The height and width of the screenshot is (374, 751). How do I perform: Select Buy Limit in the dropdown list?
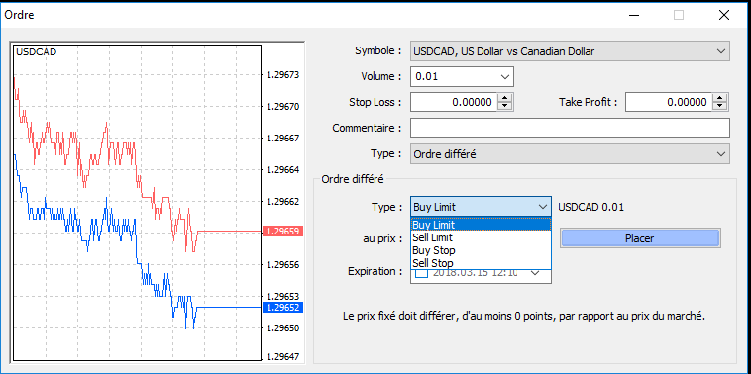[481, 225]
